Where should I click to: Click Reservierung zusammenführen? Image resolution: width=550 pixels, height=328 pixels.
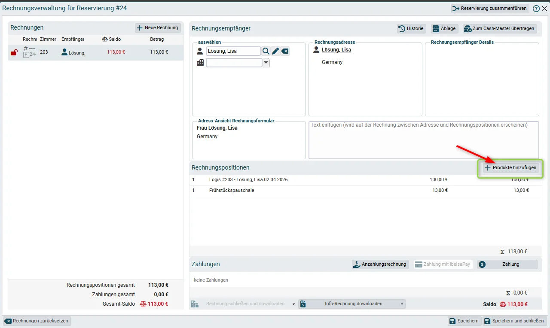[490, 9]
